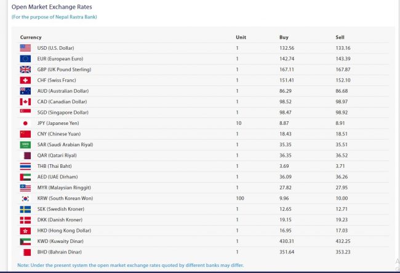Click the Japanese flag icon
This screenshot has height=273, width=400.
25,123
